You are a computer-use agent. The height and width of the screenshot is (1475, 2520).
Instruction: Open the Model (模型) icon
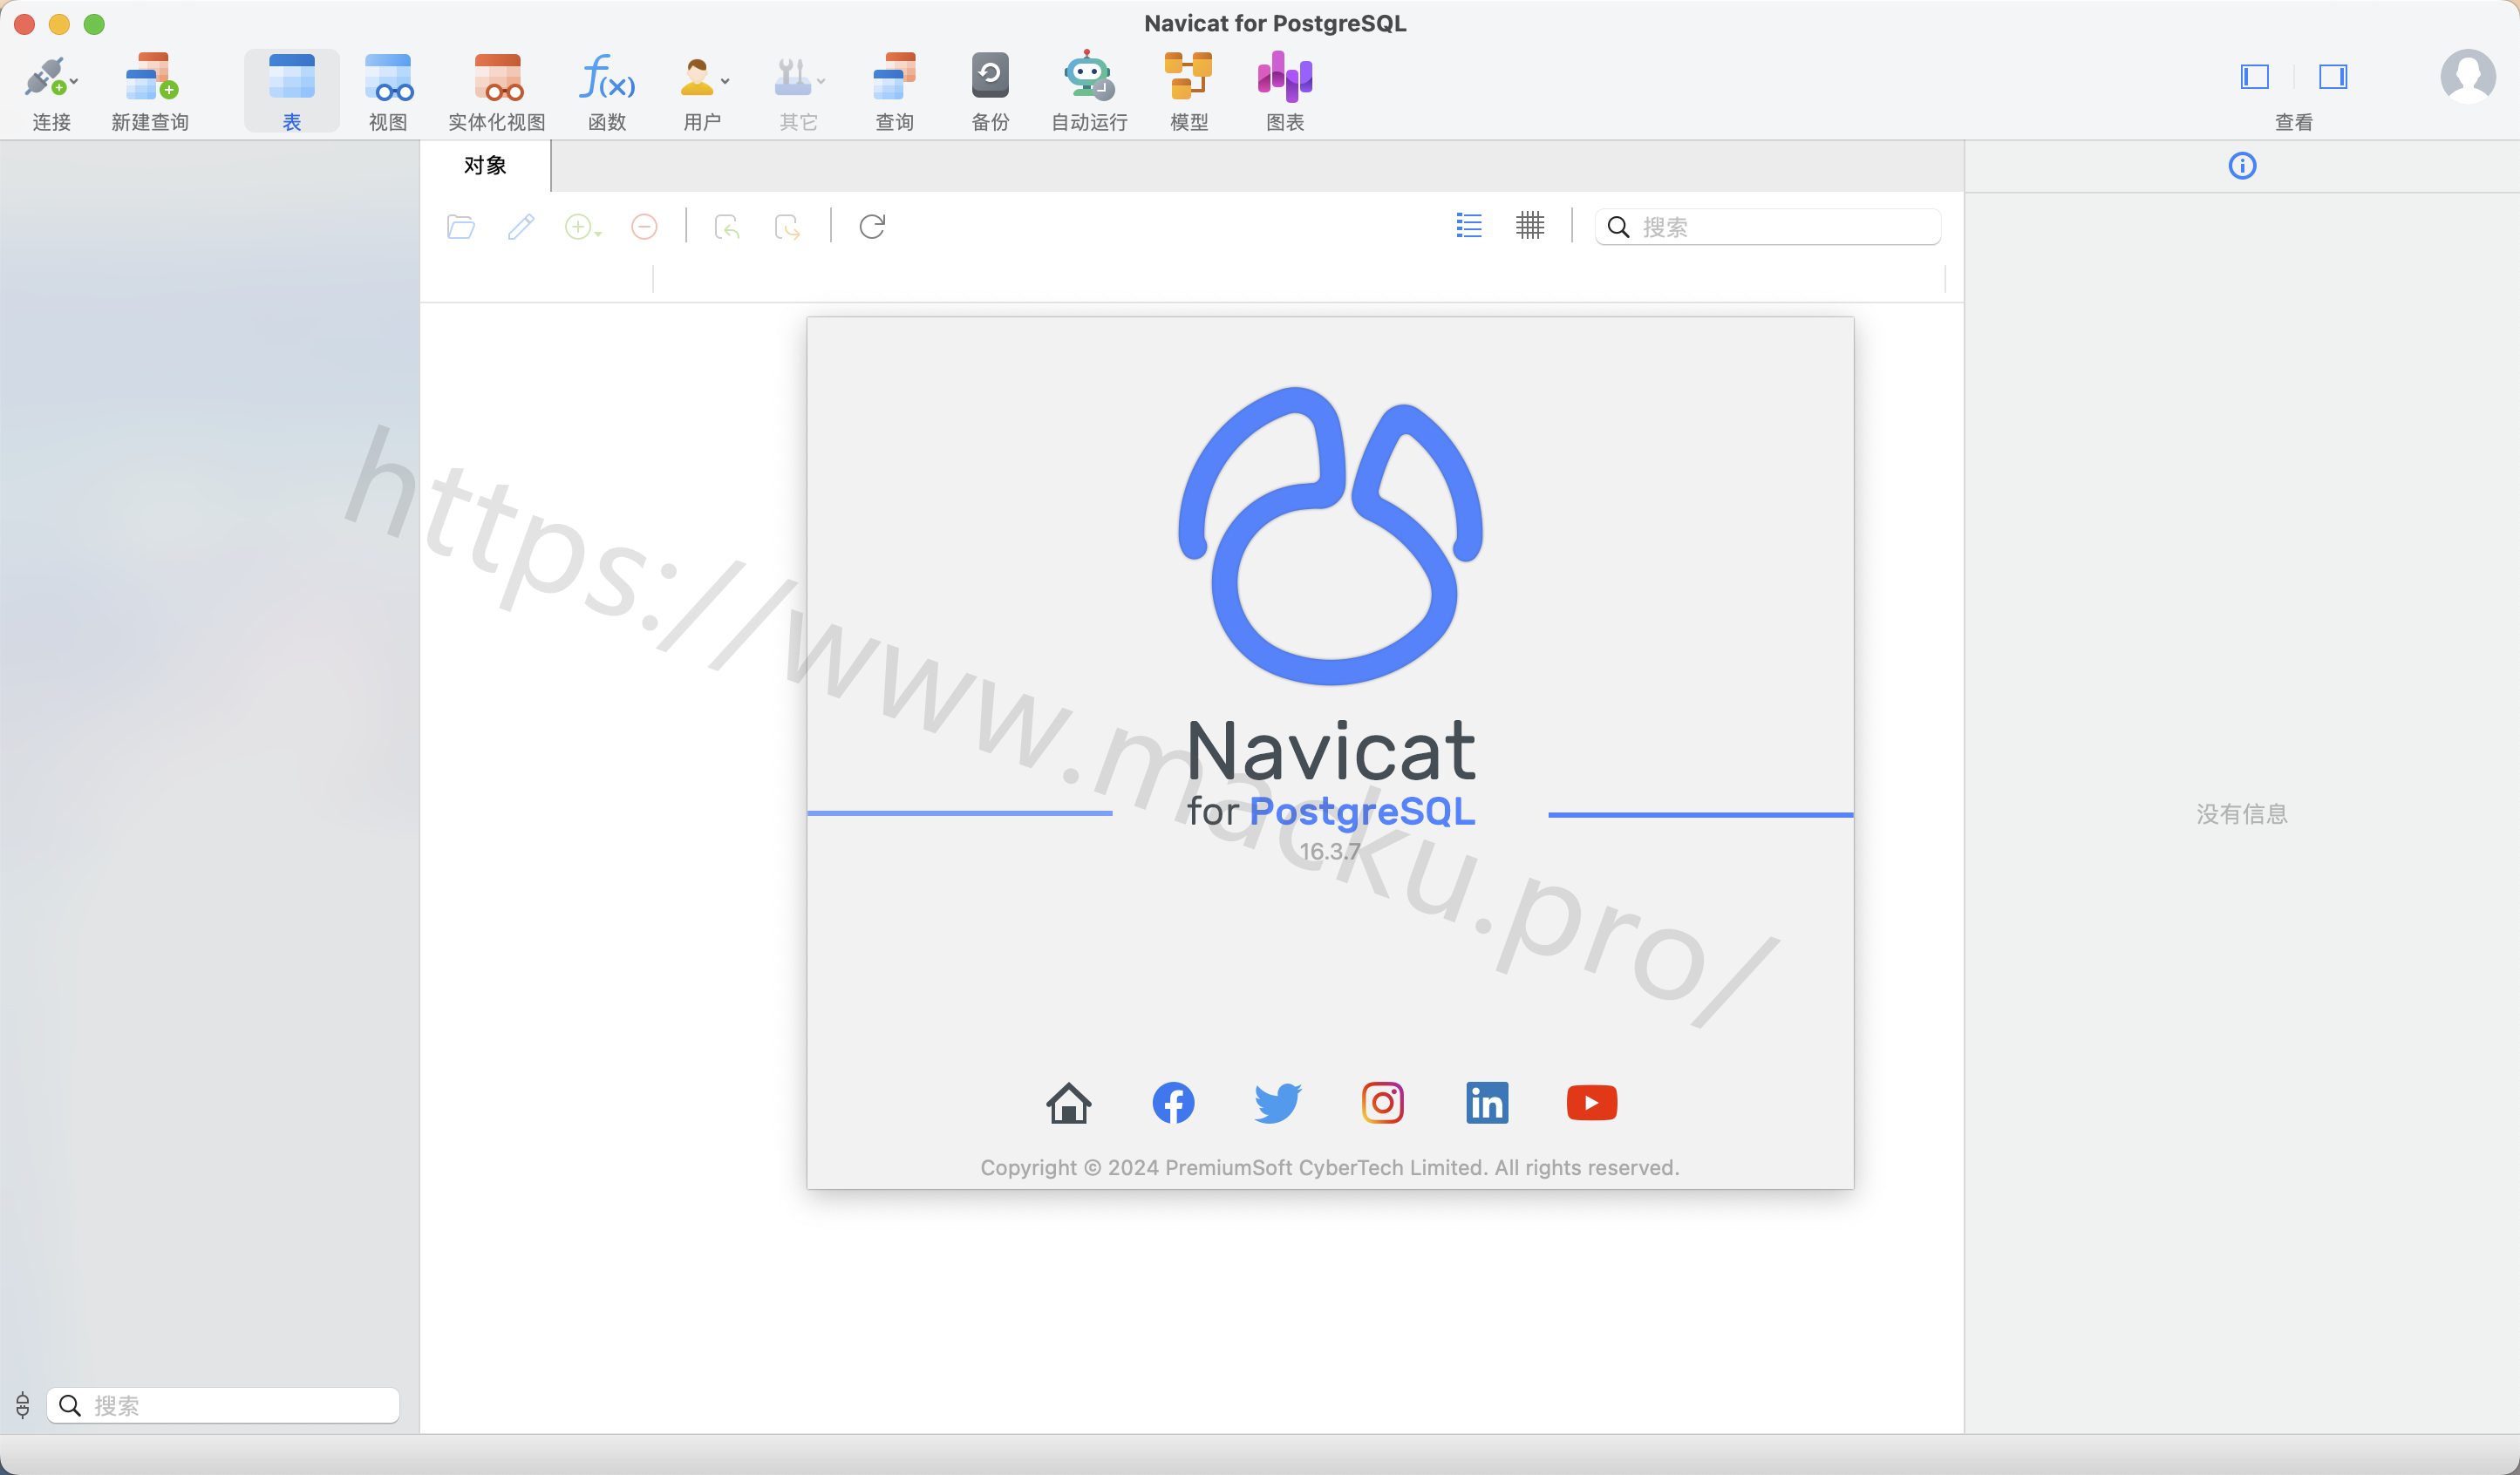point(1188,76)
